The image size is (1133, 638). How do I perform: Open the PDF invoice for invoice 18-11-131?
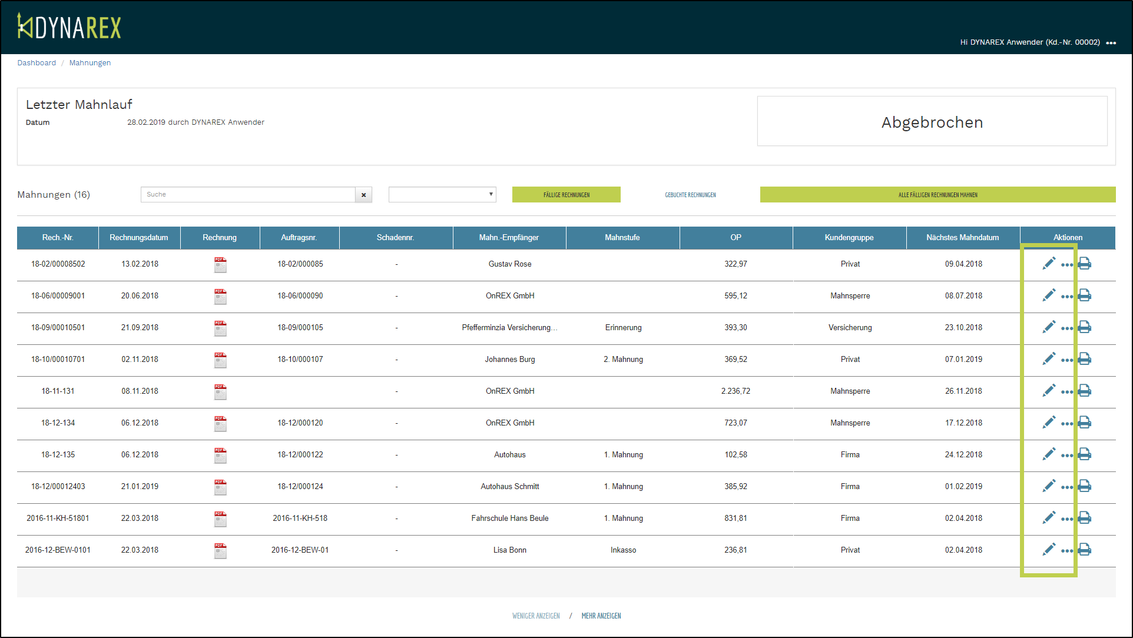(x=220, y=392)
